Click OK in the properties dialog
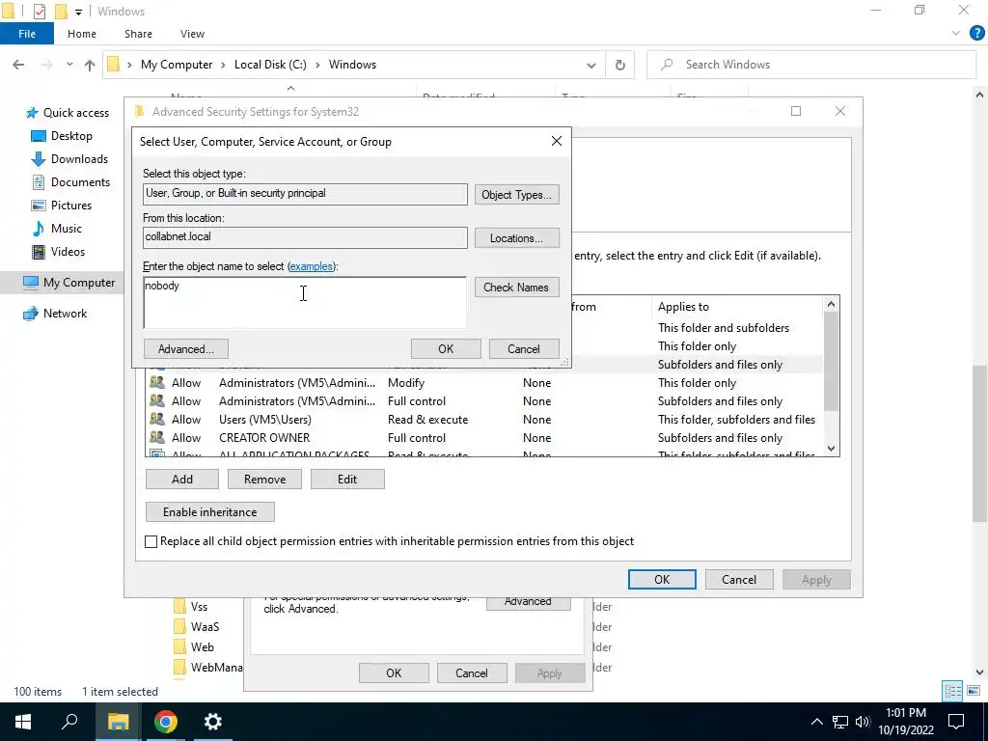988x741 pixels. 394,673
